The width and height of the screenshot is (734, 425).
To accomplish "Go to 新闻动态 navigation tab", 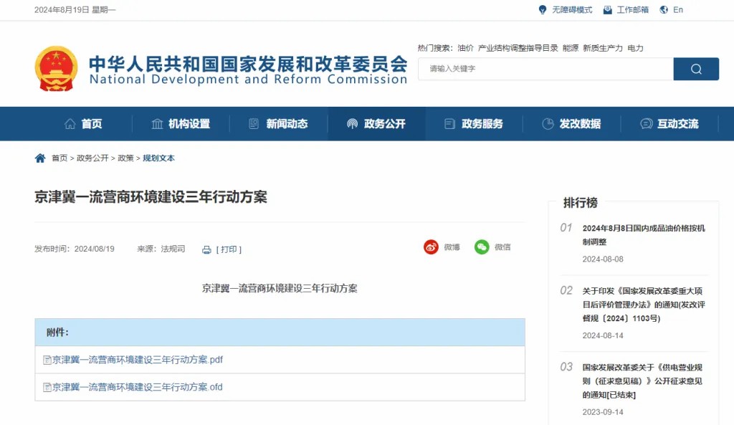I will point(279,124).
